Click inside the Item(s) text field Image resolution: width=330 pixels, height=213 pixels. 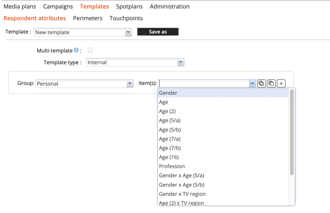point(204,83)
